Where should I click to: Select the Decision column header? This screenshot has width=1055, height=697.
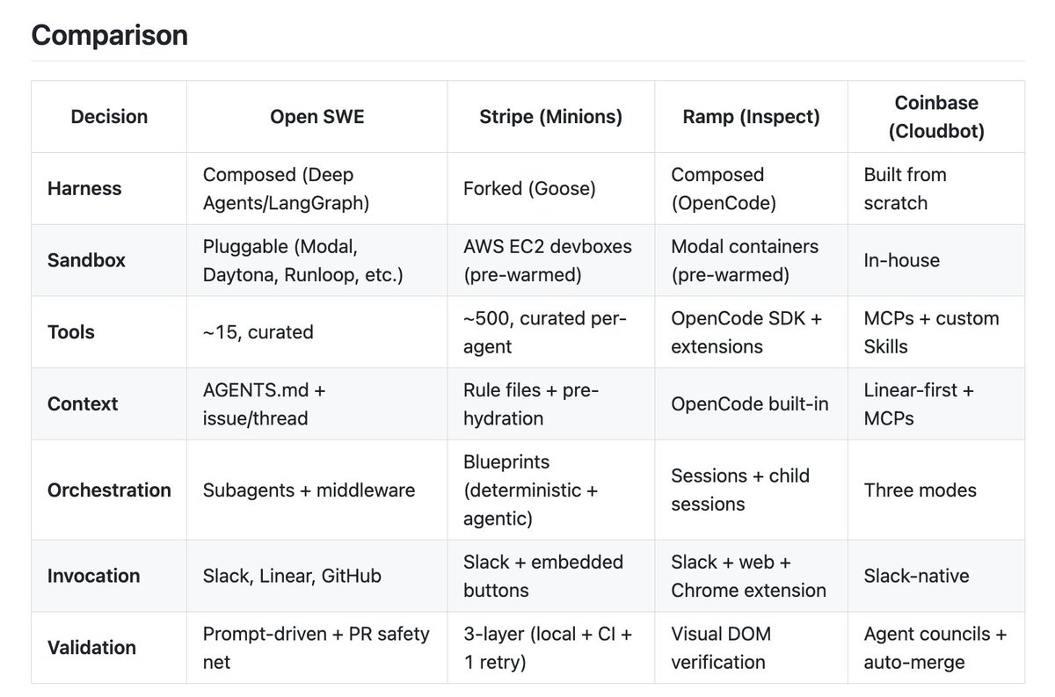click(x=109, y=117)
